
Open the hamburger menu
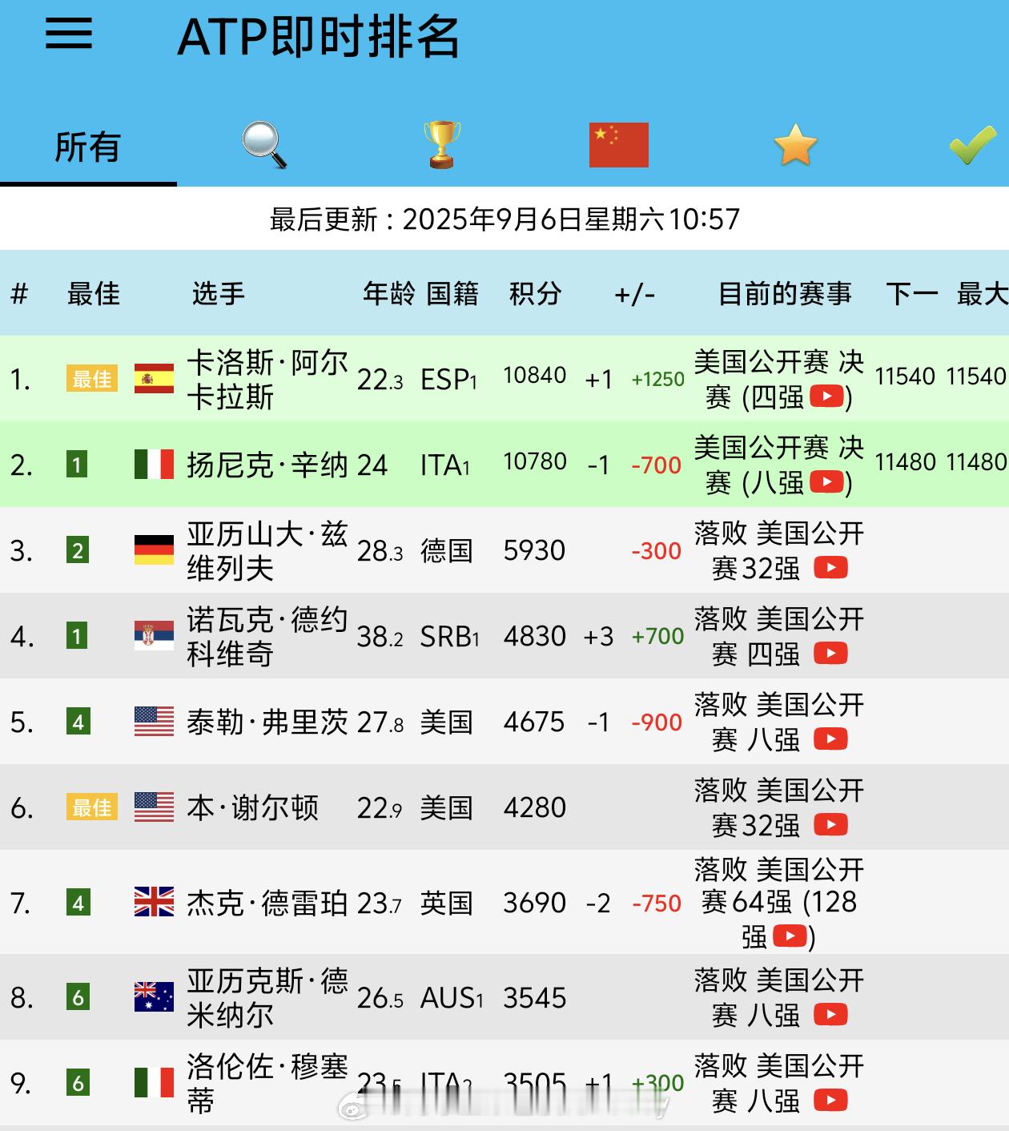68,34
